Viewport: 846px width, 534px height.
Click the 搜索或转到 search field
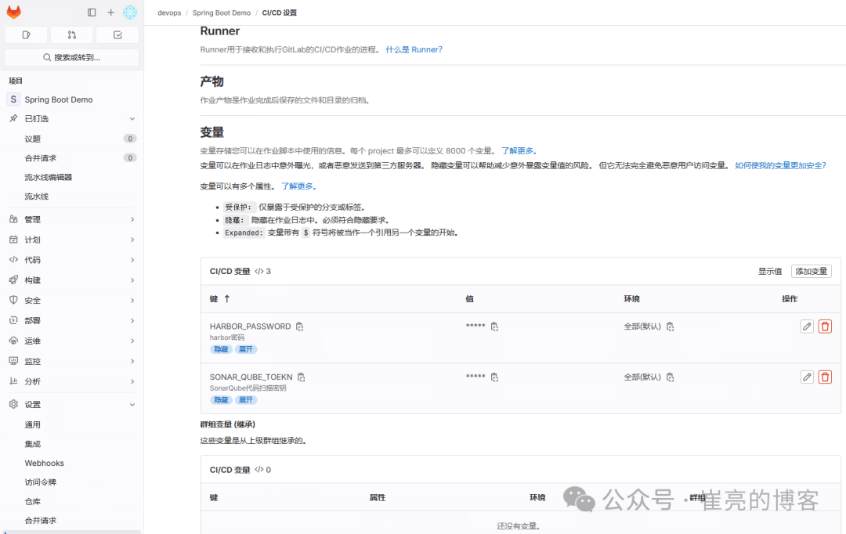(70, 56)
